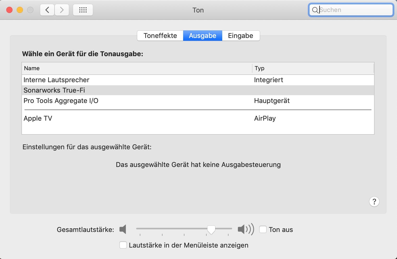Choose Pro Tools Aggregate I/O device
This screenshot has height=259, width=397.
point(61,101)
